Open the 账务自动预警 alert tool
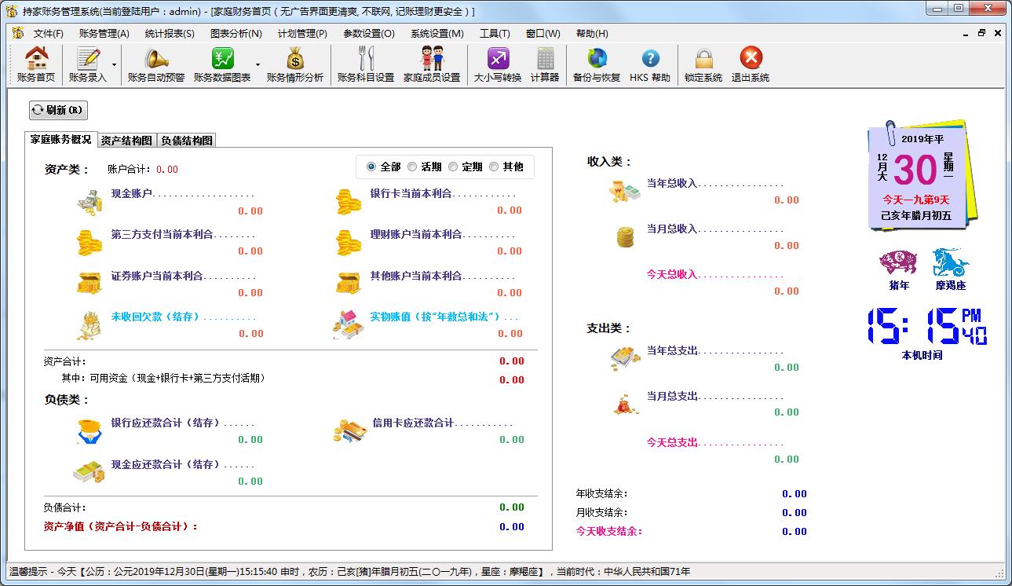Viewport: 1012px width, 586px height. [155, 63]
